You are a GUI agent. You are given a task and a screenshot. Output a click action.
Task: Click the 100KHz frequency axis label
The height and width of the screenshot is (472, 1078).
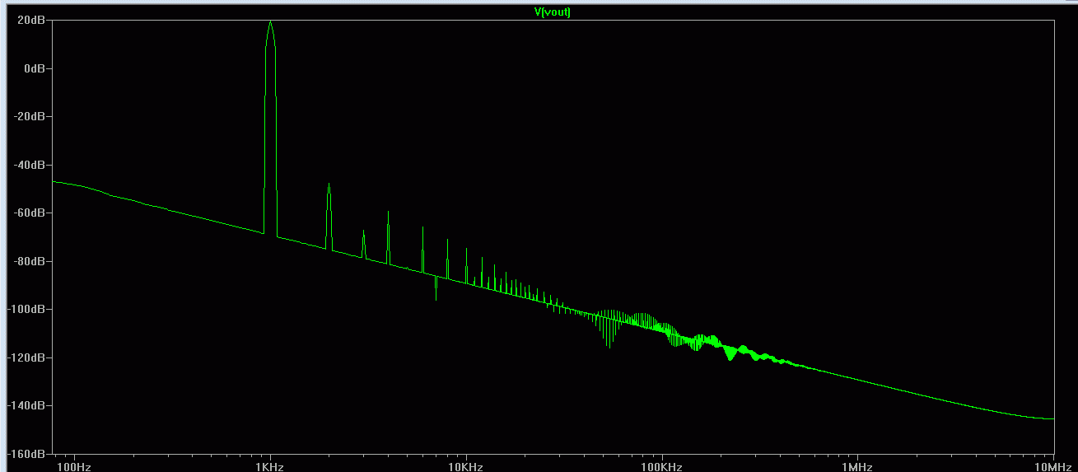point(661,466)
